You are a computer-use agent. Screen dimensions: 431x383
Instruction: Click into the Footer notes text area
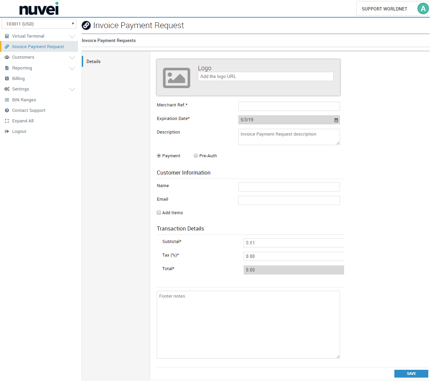click(248, 324)
